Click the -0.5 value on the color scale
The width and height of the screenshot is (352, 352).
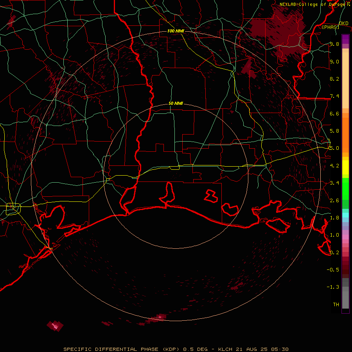coord(333,270)
